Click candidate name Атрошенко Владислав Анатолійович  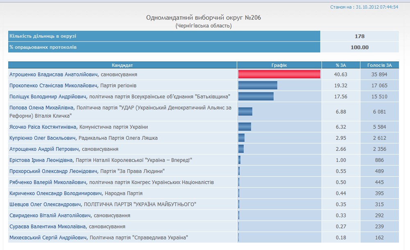tap(54, 75)
